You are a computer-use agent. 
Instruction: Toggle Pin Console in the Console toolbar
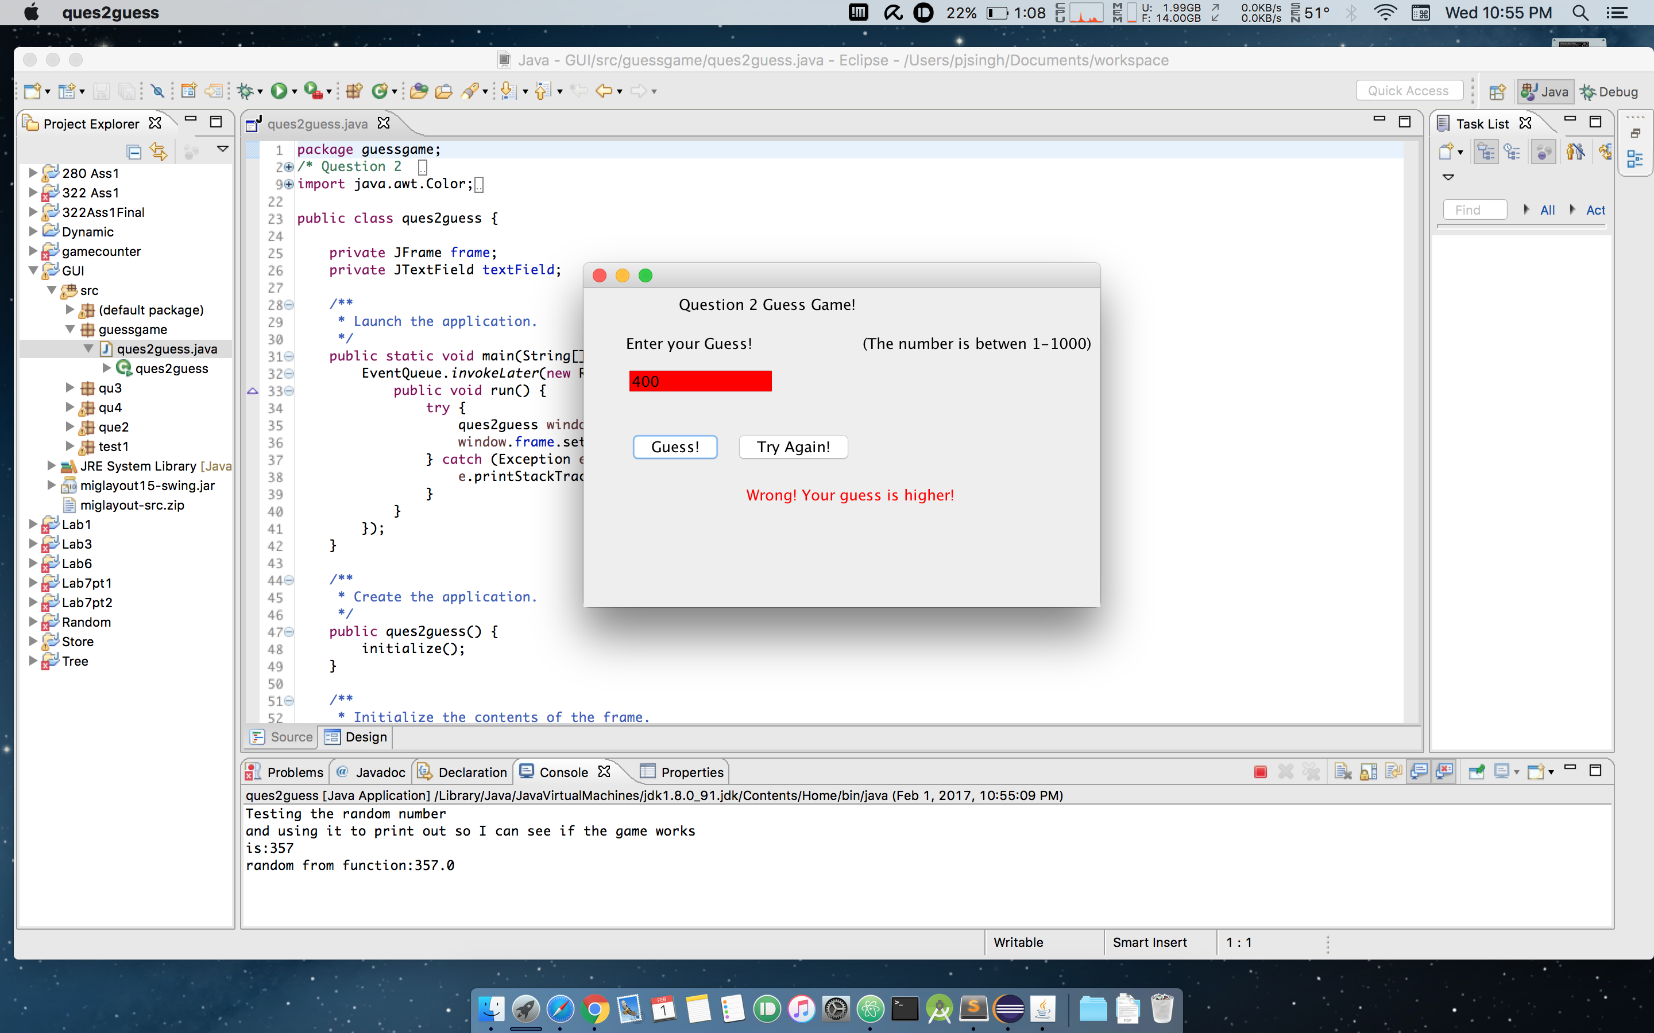[1477, 772]
